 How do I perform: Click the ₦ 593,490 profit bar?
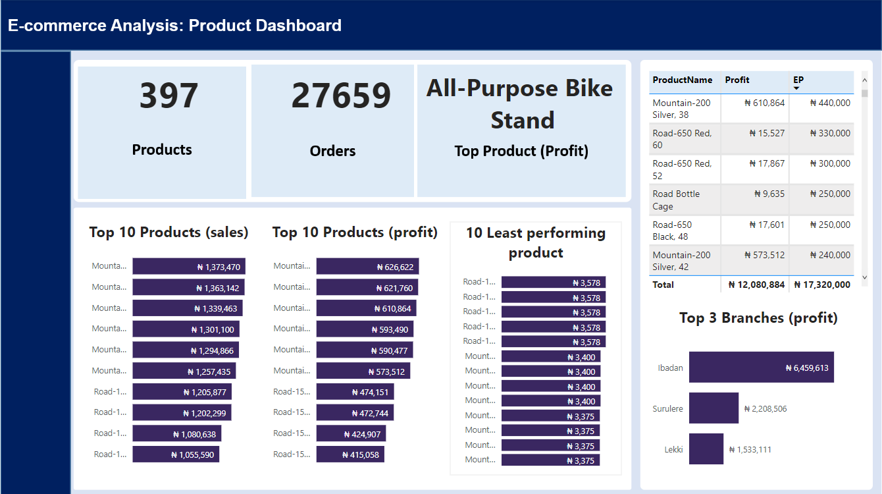coord(365,329)
